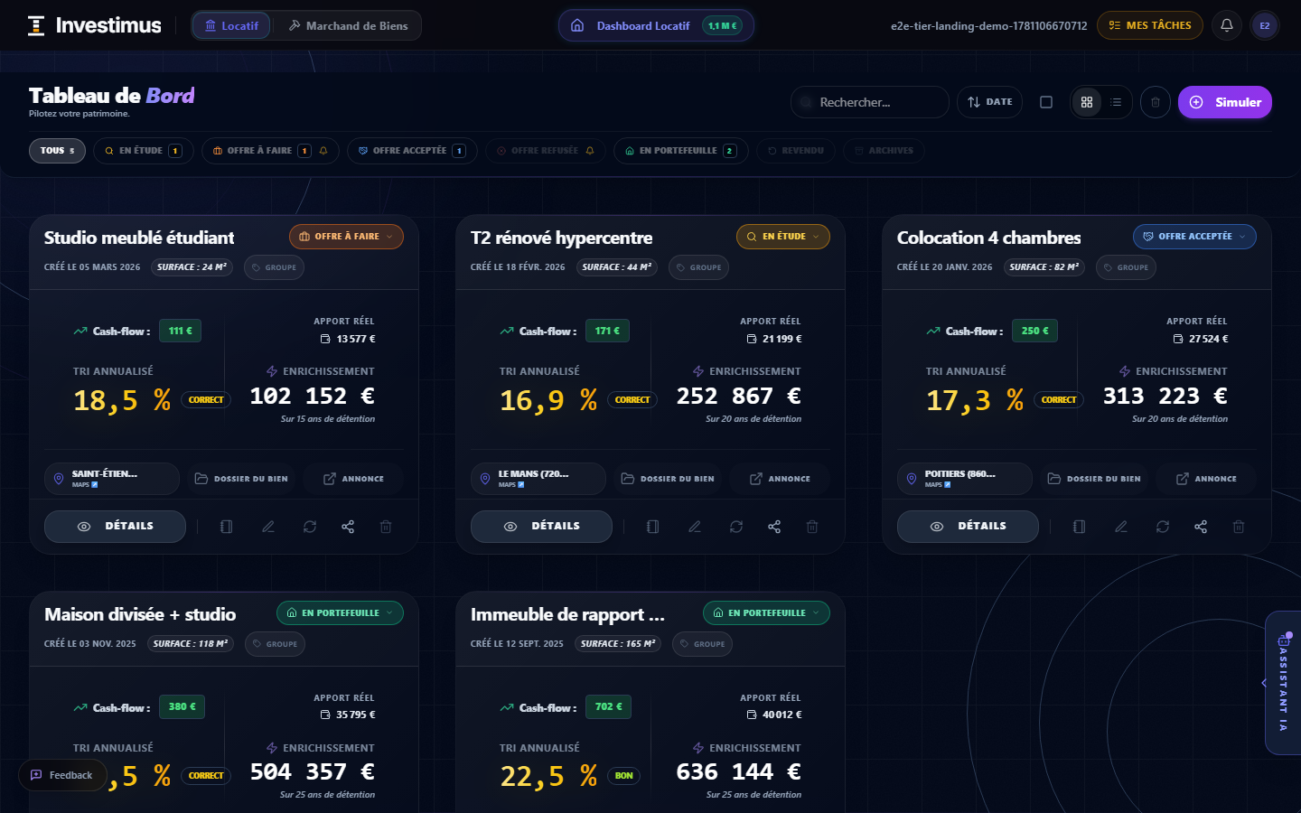Open the Archives filter

point(884,151)
